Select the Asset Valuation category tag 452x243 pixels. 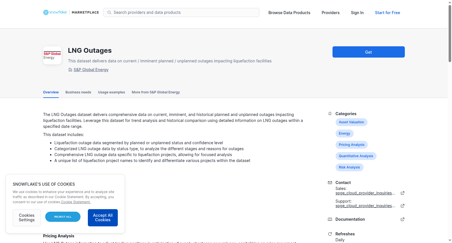click(351, 122)
